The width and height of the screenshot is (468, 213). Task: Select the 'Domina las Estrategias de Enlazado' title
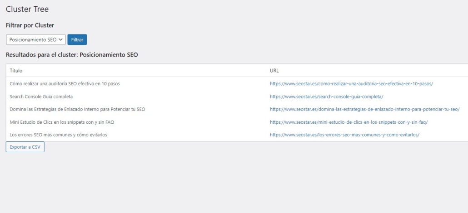coord(77,109)
